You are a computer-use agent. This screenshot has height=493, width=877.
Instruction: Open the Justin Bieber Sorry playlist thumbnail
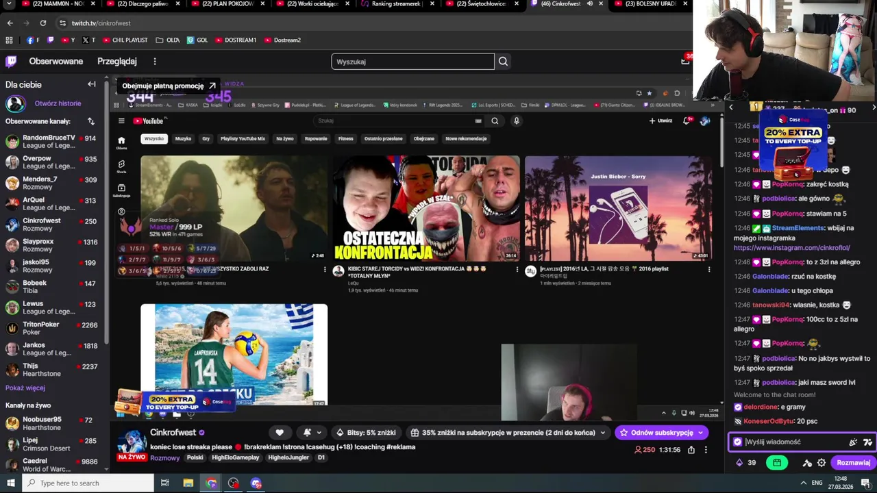tap(618, 208)
